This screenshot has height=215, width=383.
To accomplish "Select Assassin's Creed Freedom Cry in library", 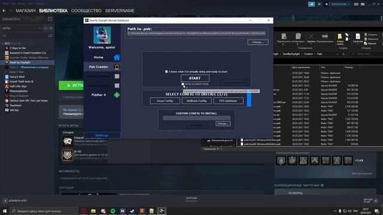I will pos(28,53).
